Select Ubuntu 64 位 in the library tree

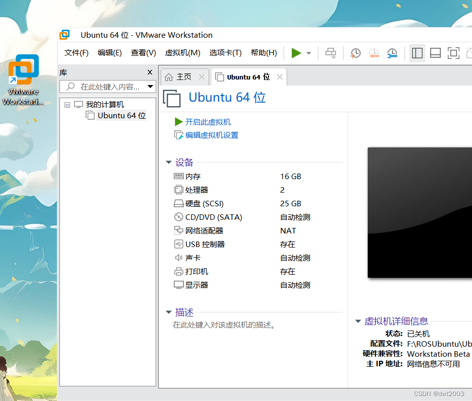pyautogui.click(x=121, y=115)
